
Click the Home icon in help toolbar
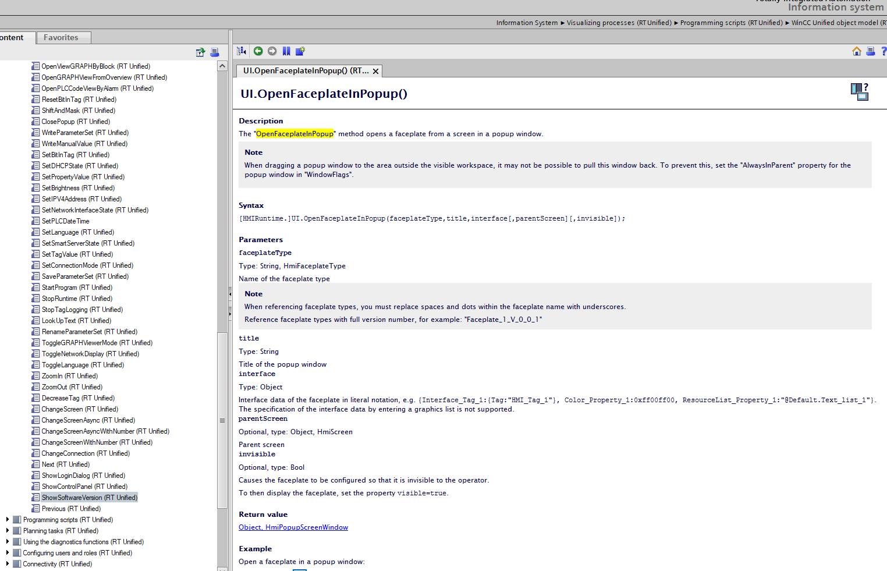[857, 51]
